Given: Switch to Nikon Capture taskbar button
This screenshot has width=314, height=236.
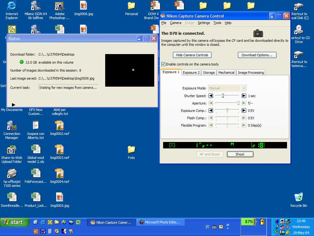Looking at the screenshot, I should click(111, 222).
